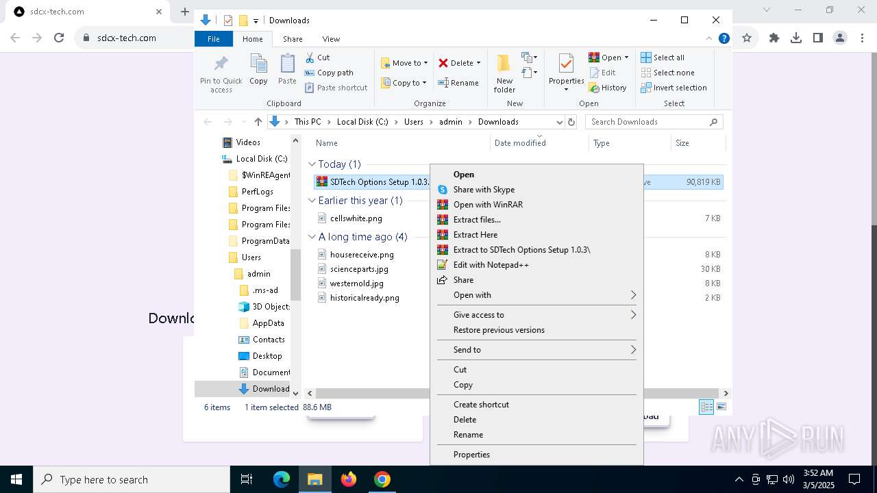Open Chrome extensions puzzle icon

(774, 38)
